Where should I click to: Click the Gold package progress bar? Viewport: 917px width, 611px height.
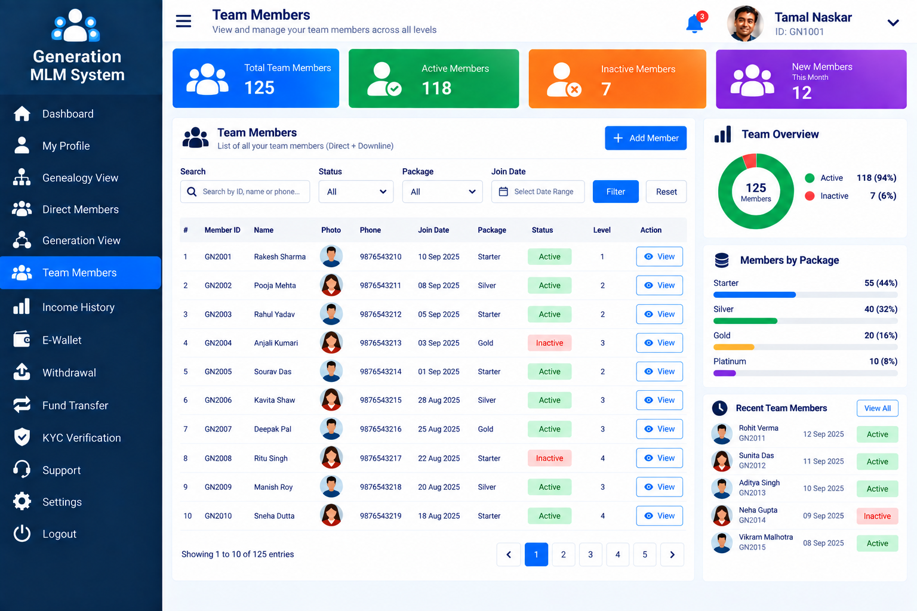pos(805,347)
